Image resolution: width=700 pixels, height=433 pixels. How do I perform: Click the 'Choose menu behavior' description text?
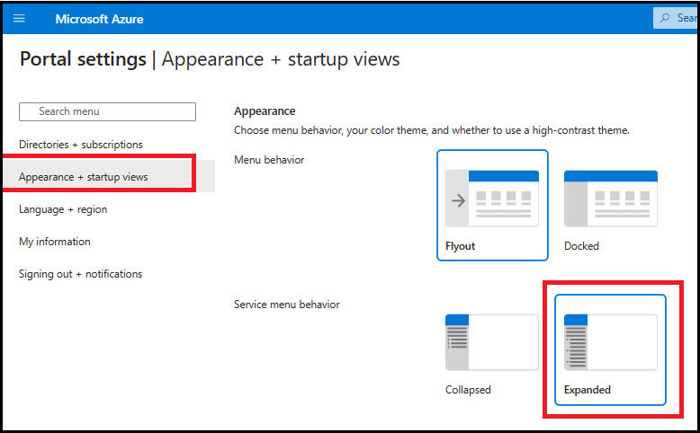click(432, 130)
